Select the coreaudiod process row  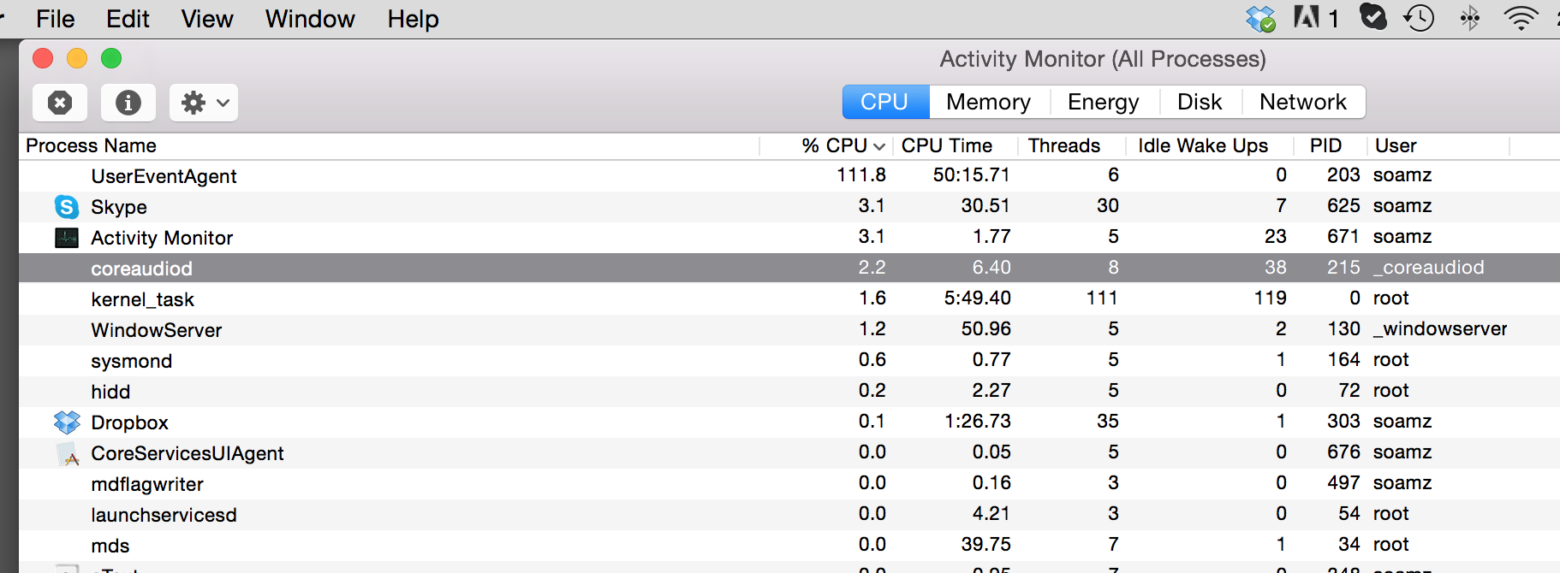(x=789, y=268)
